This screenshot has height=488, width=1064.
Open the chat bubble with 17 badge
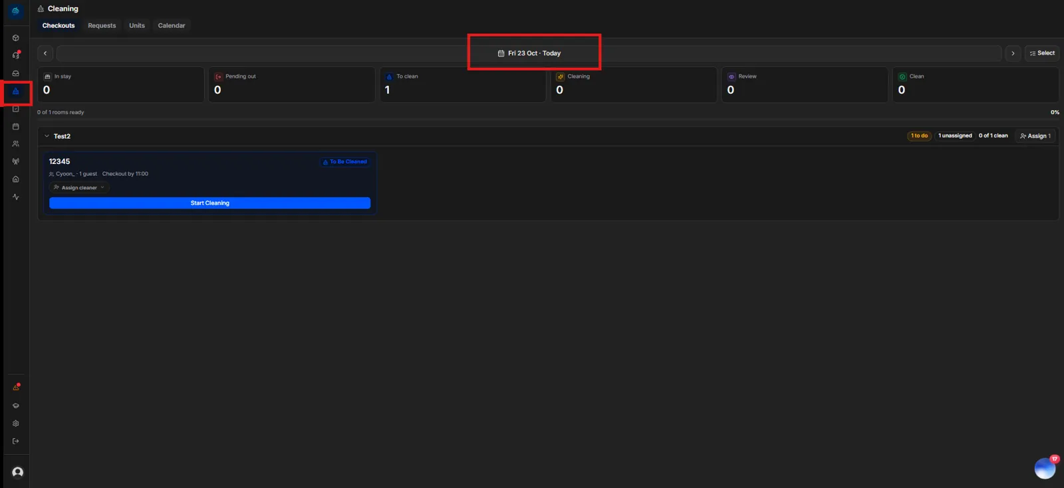(x=1045, y=468)
